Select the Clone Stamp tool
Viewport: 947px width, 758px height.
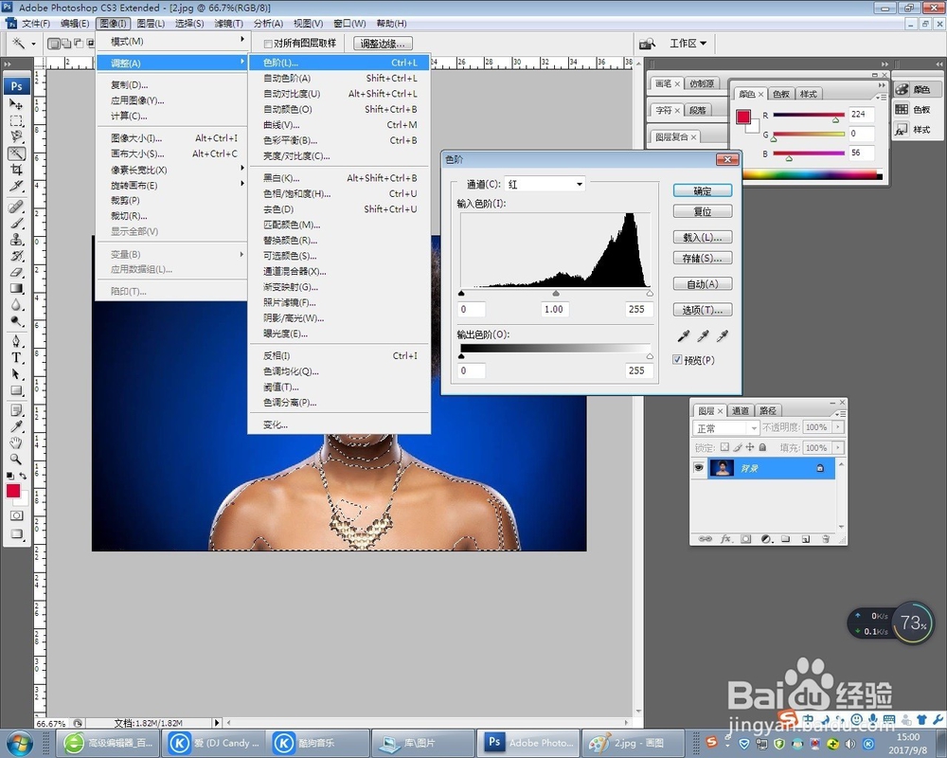16,240
